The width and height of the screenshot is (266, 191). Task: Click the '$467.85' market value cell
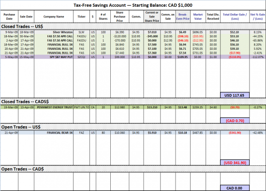[198, 132]
